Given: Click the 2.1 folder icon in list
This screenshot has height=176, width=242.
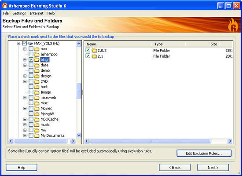Looking at the screenshot, I should click(94, 56).
